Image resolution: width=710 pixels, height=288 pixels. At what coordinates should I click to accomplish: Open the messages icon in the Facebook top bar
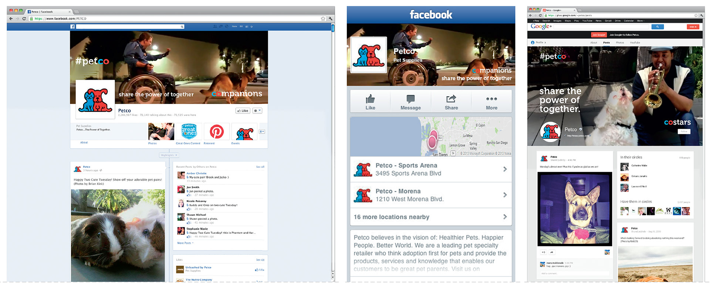coord(221,27)
